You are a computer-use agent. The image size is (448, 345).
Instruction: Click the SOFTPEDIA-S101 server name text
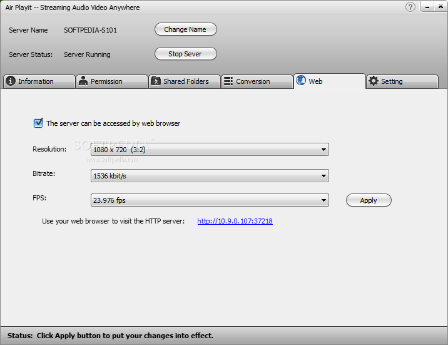pos(90,30)
